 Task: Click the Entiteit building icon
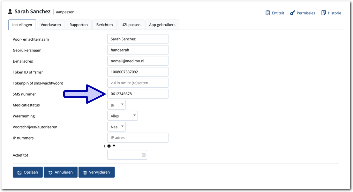268,13
